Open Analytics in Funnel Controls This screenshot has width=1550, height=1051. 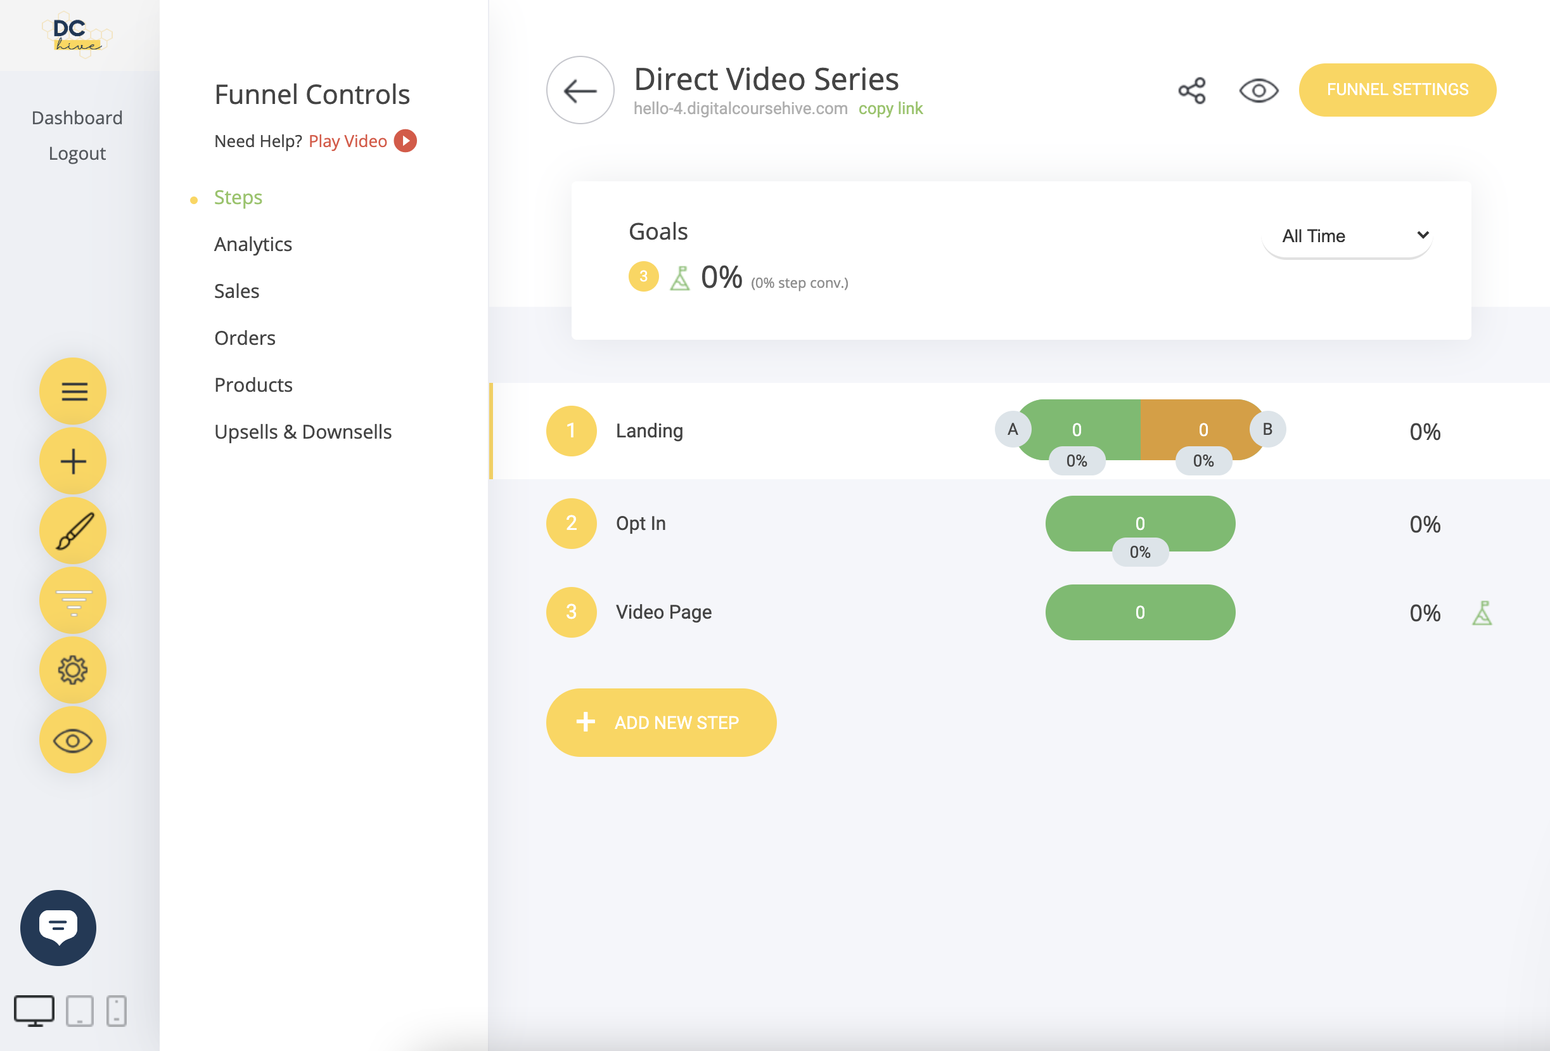(253, 244)
